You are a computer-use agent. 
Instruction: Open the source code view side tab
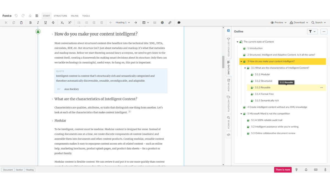228,135
